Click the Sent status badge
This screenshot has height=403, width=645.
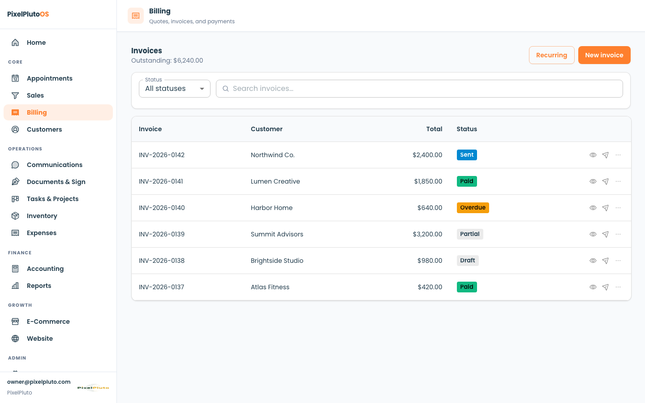click(467, 155)
